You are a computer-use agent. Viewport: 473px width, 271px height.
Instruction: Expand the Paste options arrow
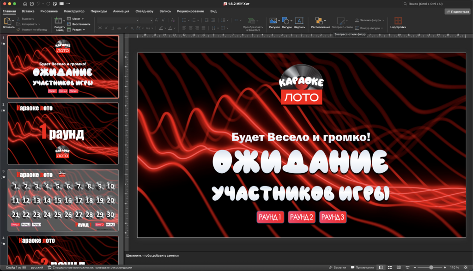click(13, 21)
